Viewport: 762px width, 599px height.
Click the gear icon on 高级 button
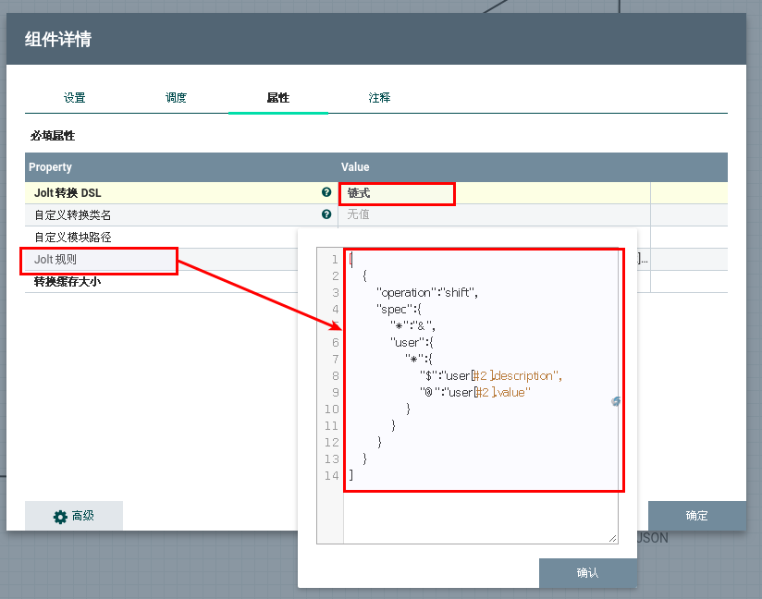click(x=60, y=517)
